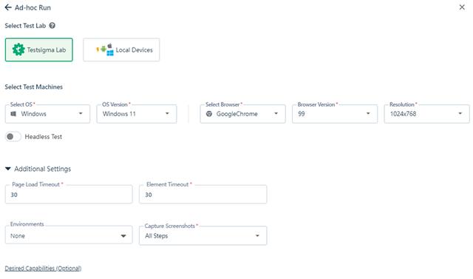Click the Page Load Timeout field

pyautogui.click(x=69, y=194)
